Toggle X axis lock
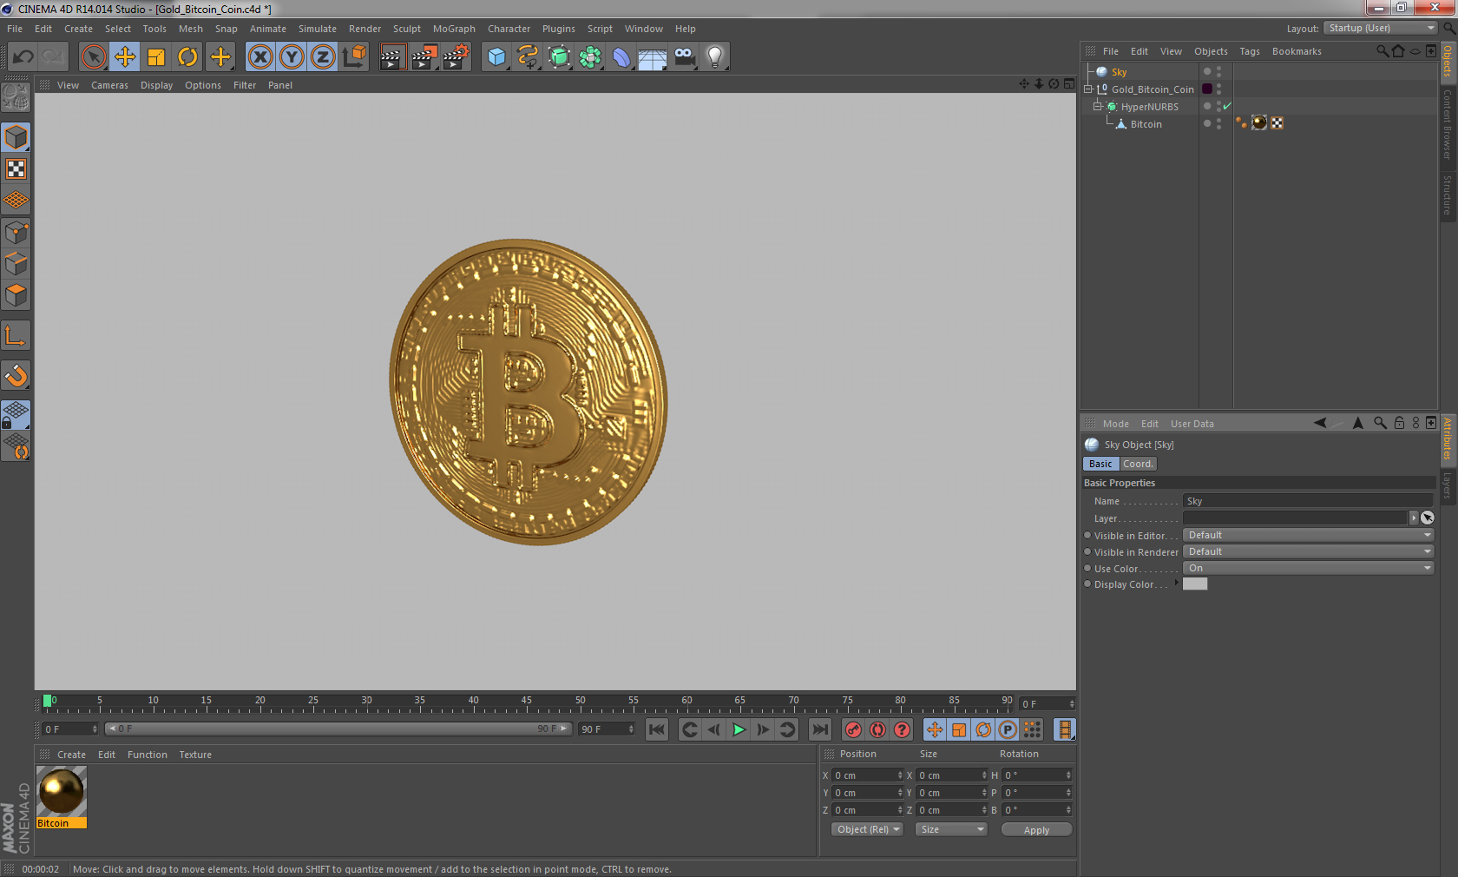 coord(260,57)
